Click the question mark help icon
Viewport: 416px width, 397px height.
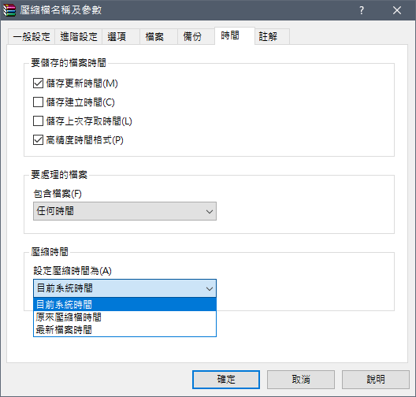362,10
